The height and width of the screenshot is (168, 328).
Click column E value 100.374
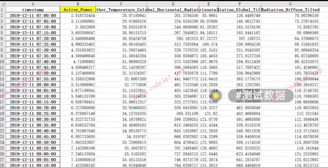tap(209, 44)
